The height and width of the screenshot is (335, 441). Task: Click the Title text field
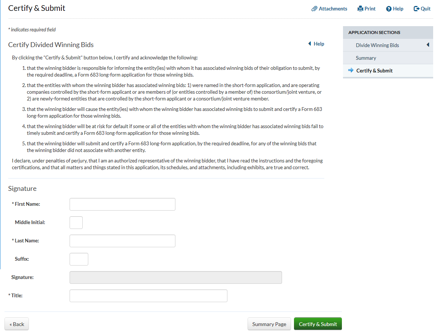[x=148, y=296]
